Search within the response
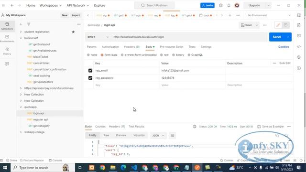This screenshot has height=172, width=306. click(286, 136)
